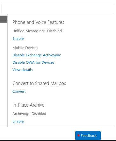Select the In-Place Archive heading
The image size is (116, 141).
[28, 105]
